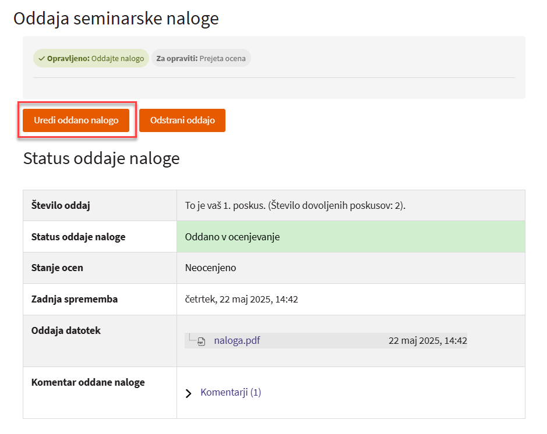
Task: Click the "To je vaš 1. poskus" text
Action: coord(295,205)
